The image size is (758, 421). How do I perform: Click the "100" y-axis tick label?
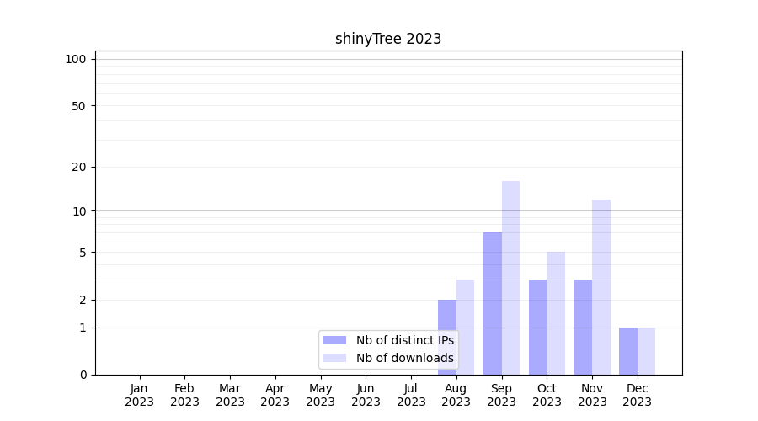pos(76,59)
